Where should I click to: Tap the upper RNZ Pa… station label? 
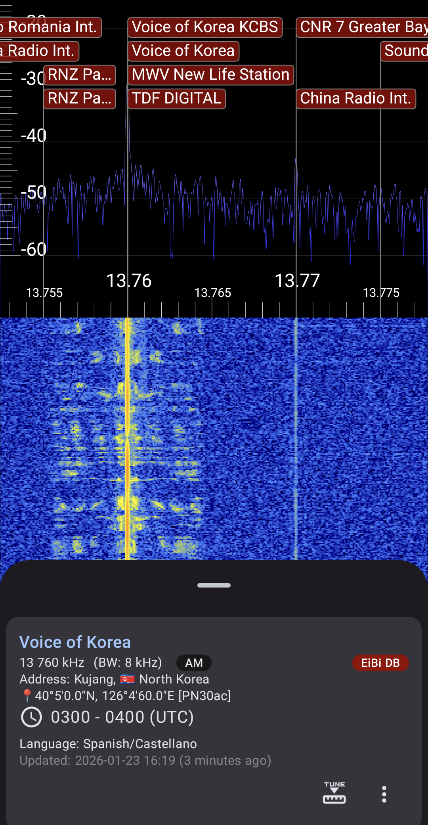pyautogui.click(x=80, y=75)
